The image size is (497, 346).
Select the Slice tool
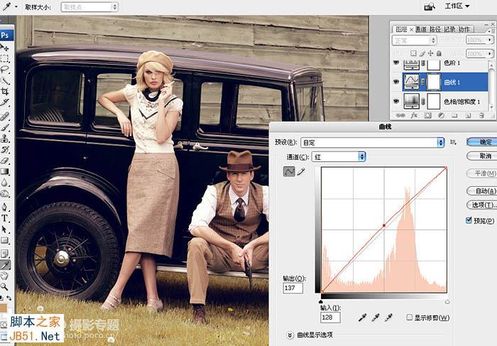5,102
